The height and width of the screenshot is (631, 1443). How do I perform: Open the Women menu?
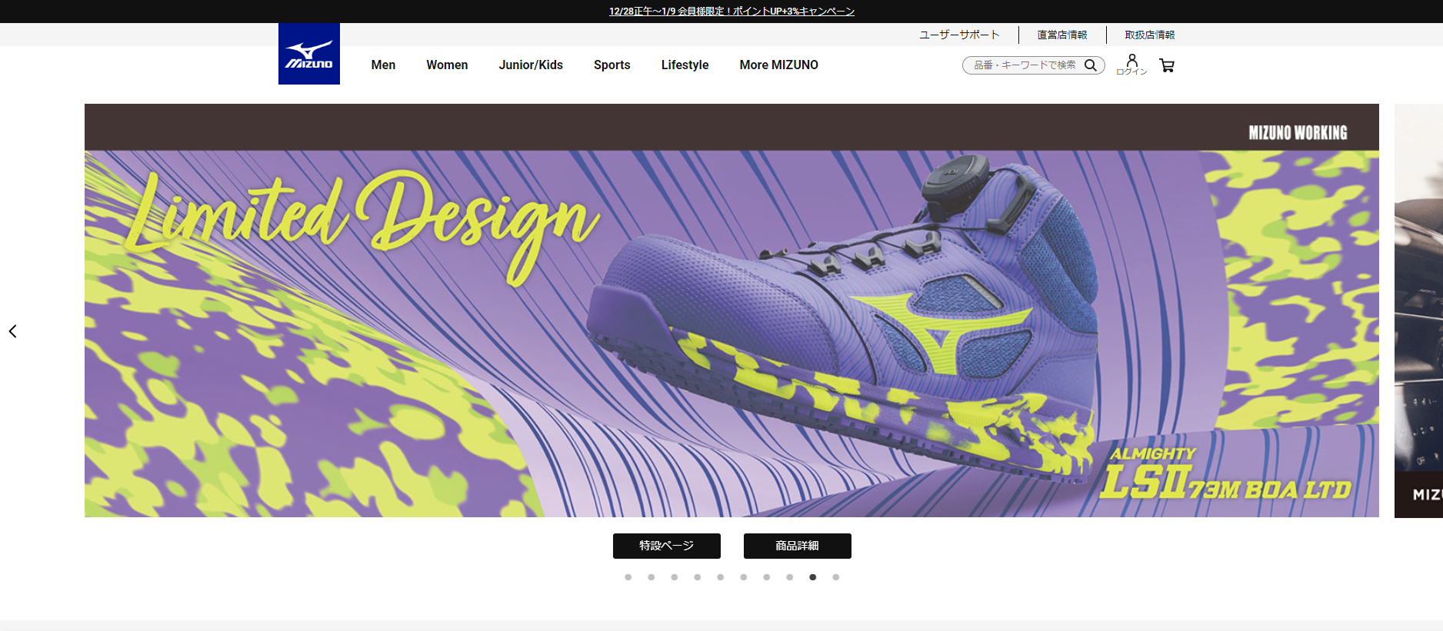coord(447,65)
